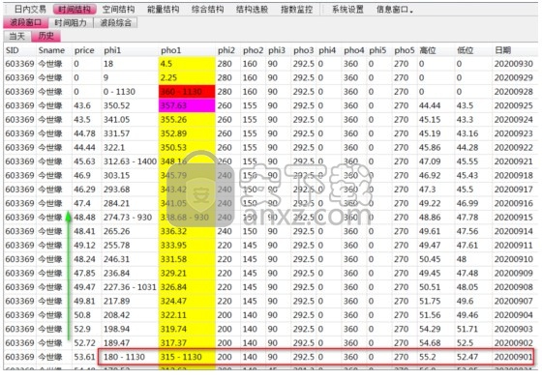Switch to the 时间阻力 sub-tab
The width and height of the screenshot is (542, 380).
(x=71, y=23)
